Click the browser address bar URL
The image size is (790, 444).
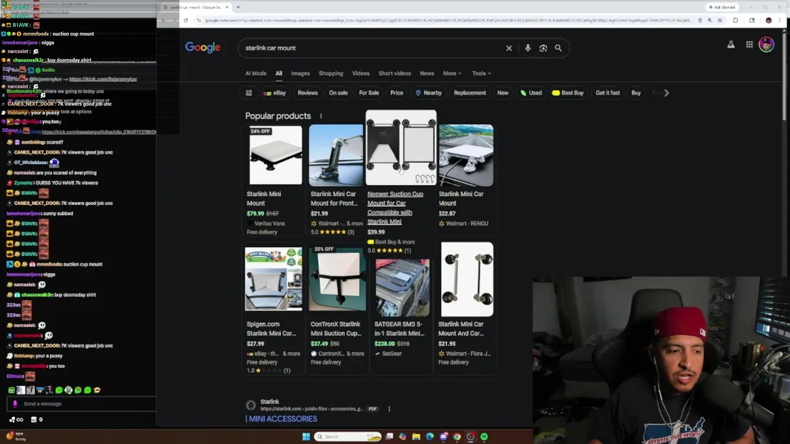point(447,20)
